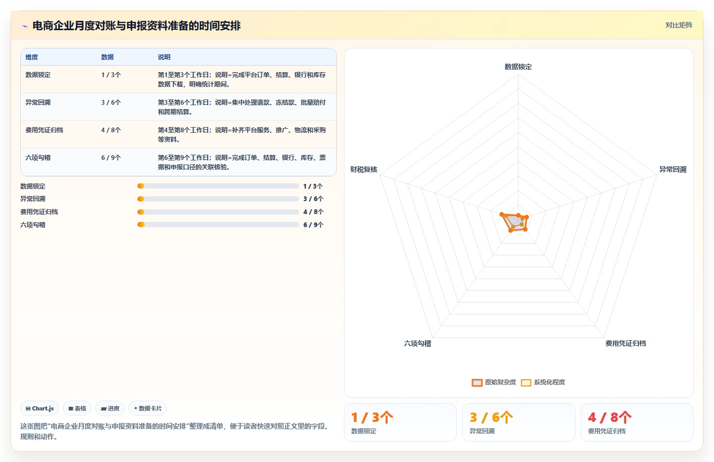This screenshot has height=462, width=714.
Task: Click radar axis label 数据锁定
Action: (518, 67)
